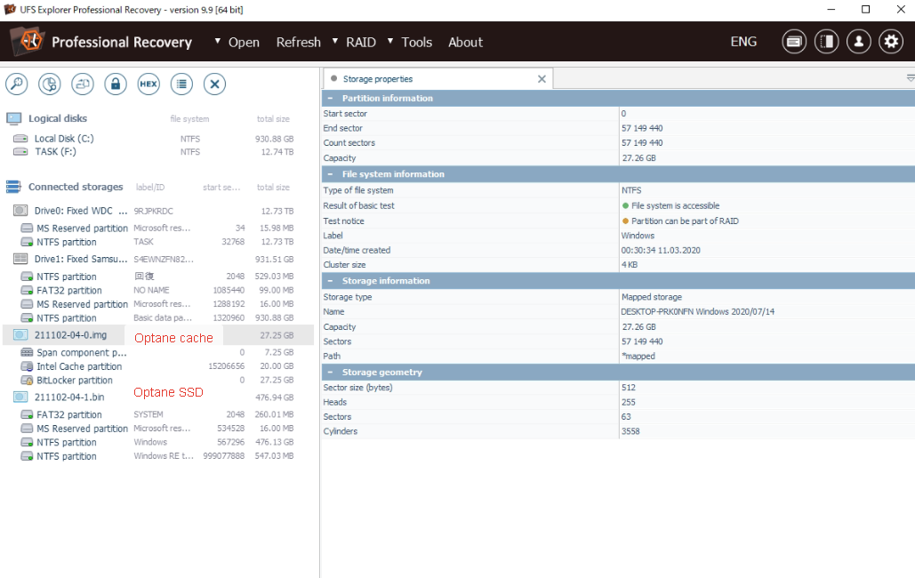
Task: Open the tab list arrow at panel edge
Action: [911, 78]
